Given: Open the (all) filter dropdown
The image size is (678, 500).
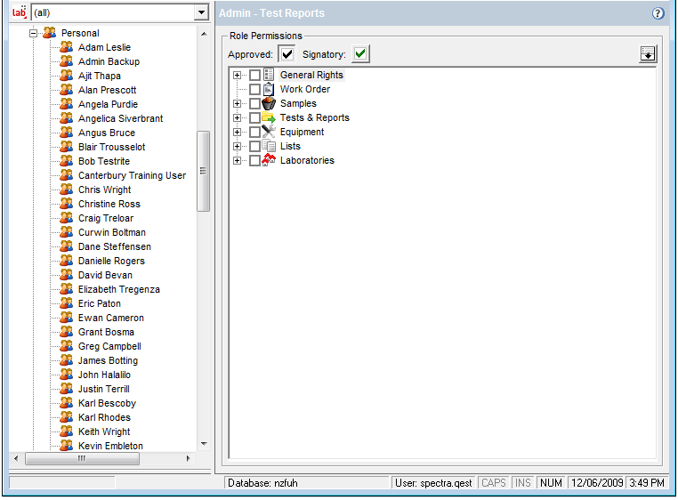Looking at the screenshot, I should (x=201, y=12).
